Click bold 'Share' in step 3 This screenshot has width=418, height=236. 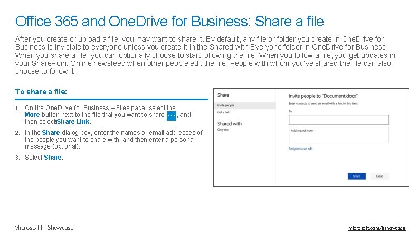[x=53, y=157]
